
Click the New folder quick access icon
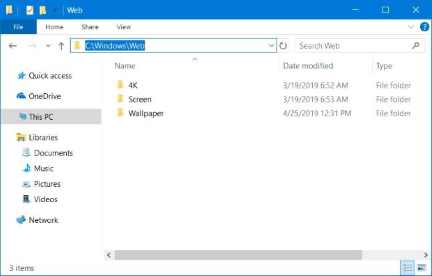[43, 10]
